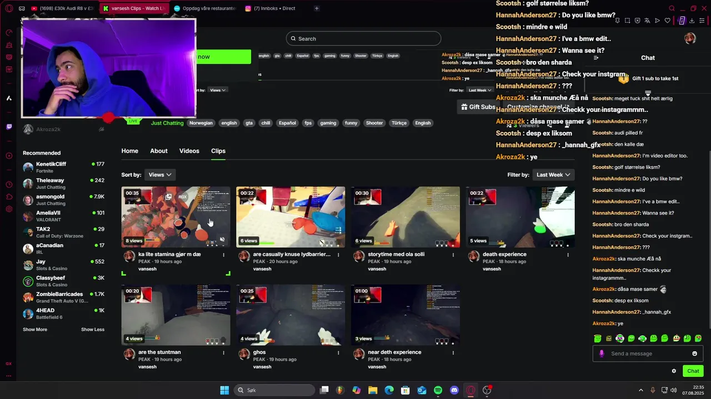The height and width of the screenshot is (399, 711).
Task: Open ZombieBarricades recommended channel
Action: pos(63,297)
